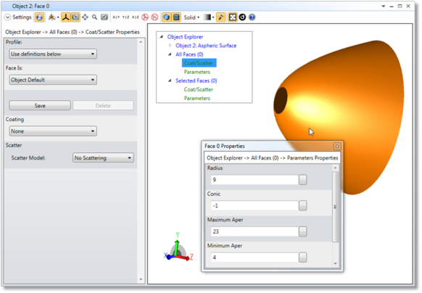422x293 pixels.
Task: Open the view orientation dropdown icon
Action: [x=53, y=17]
